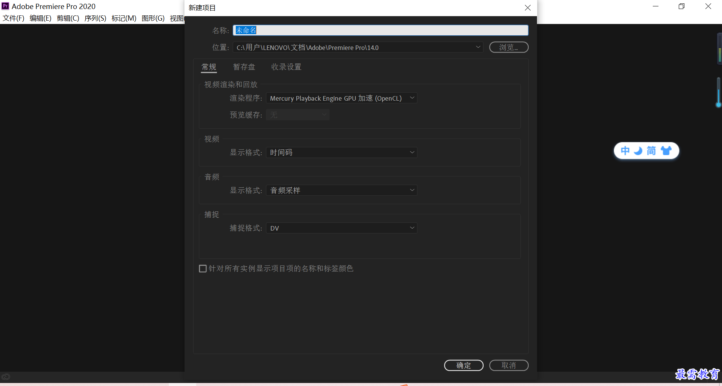Open the 序列(S) menu
The height and width of the screenshot is (386, 722).
click(x=95, y=18)
